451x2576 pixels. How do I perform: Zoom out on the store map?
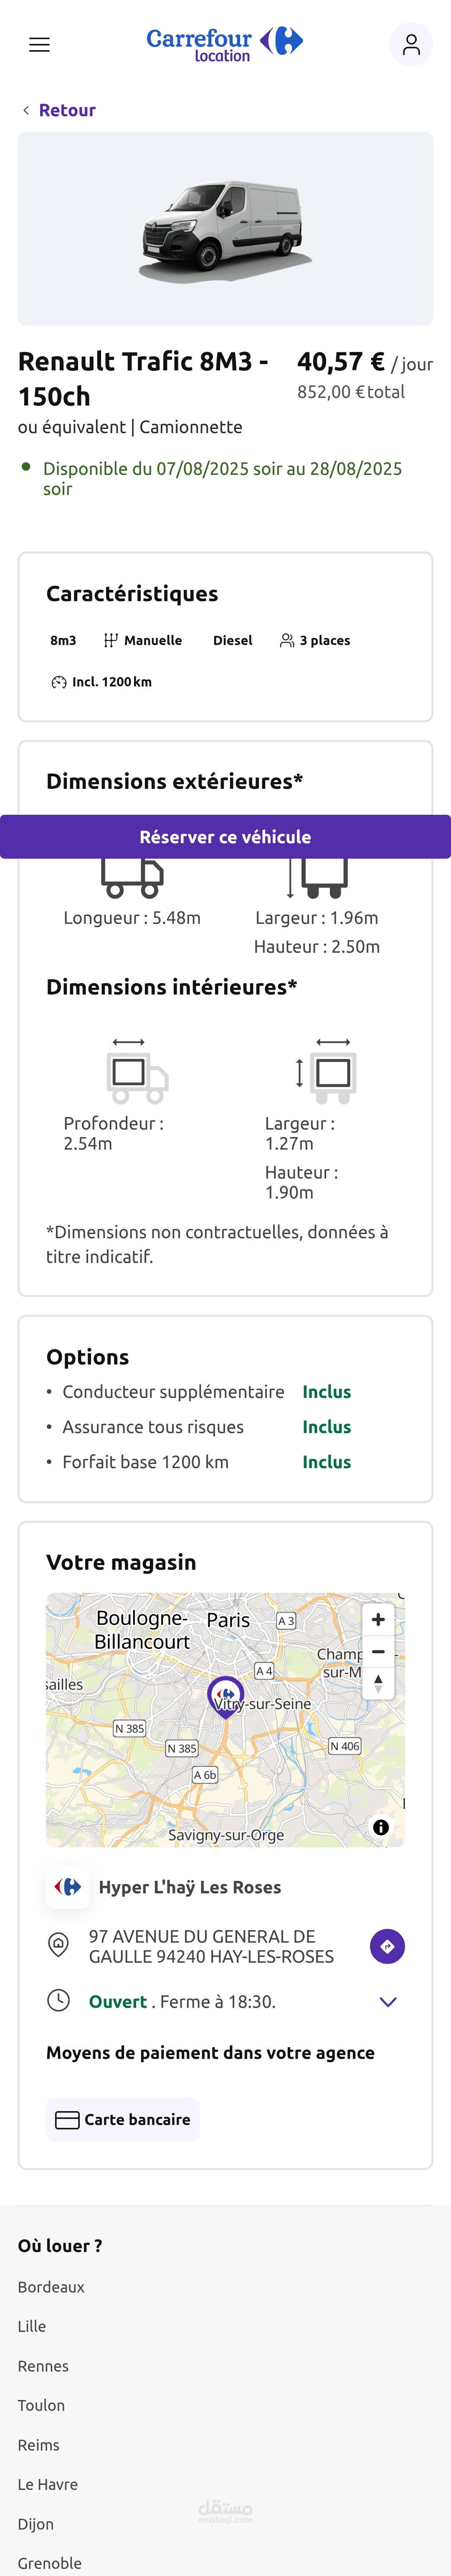[x=378, y=1652]
